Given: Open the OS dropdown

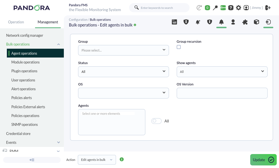Looking at the screenshot, I should pyautogui.click(x=123, y=93).
